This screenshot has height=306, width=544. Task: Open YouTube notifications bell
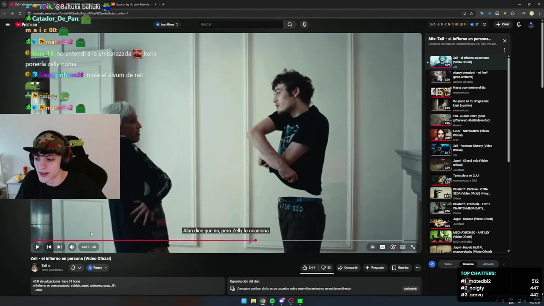coord(518,24)
